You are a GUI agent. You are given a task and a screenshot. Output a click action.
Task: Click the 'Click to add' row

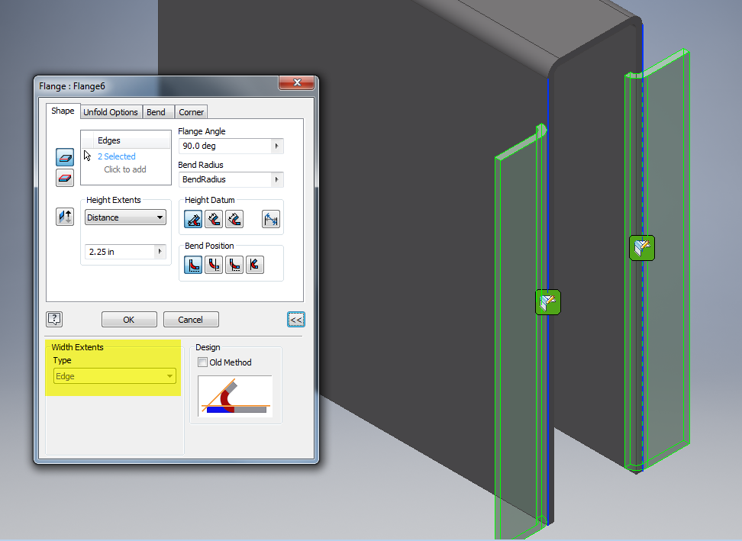[x=126, y=169]
